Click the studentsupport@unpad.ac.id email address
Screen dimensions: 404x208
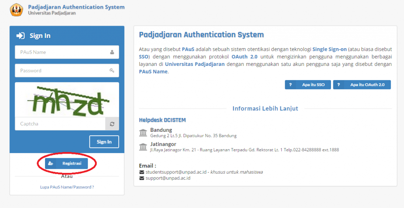(x=176, y=172)
